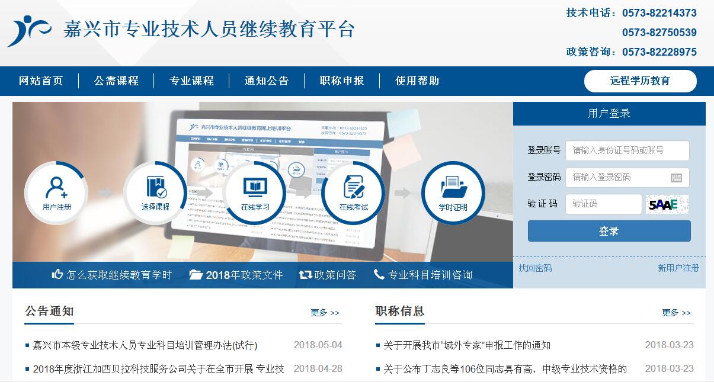Open the virtual keyboard icon in password field
The height and width of the screenshot is (382, 714).
676,178
